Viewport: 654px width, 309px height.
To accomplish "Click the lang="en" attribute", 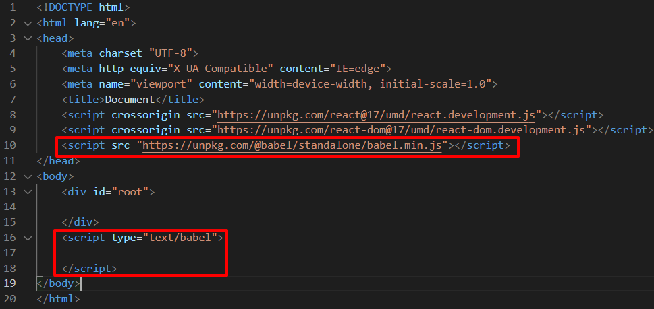I will click(102, 23).
